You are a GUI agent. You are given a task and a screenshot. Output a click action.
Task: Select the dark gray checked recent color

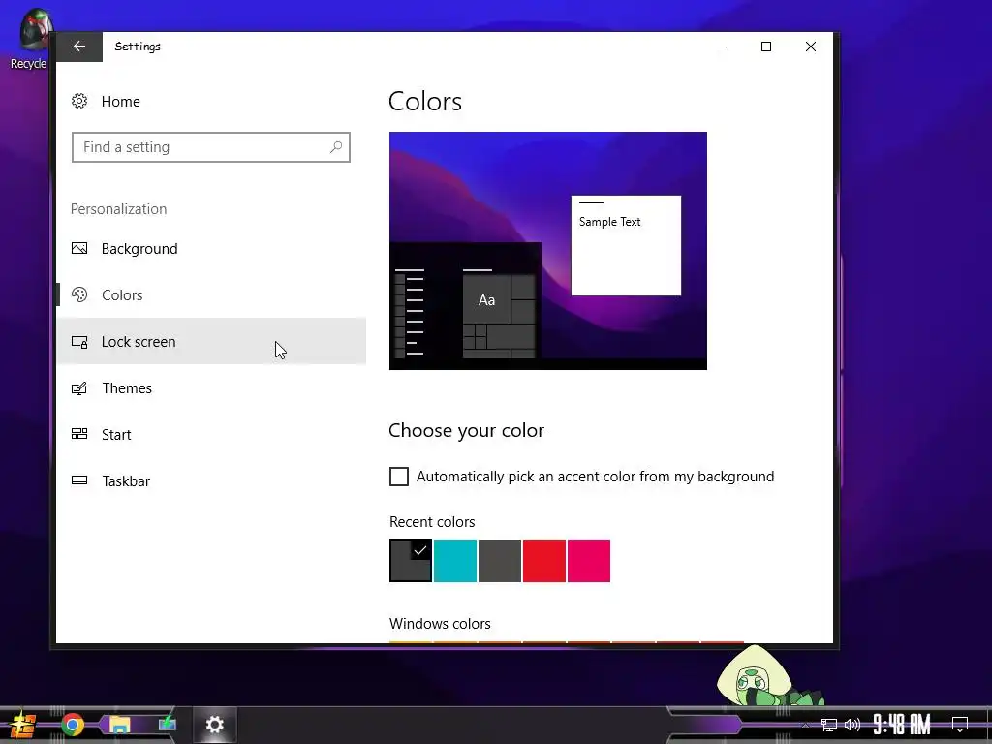[411, 561]
